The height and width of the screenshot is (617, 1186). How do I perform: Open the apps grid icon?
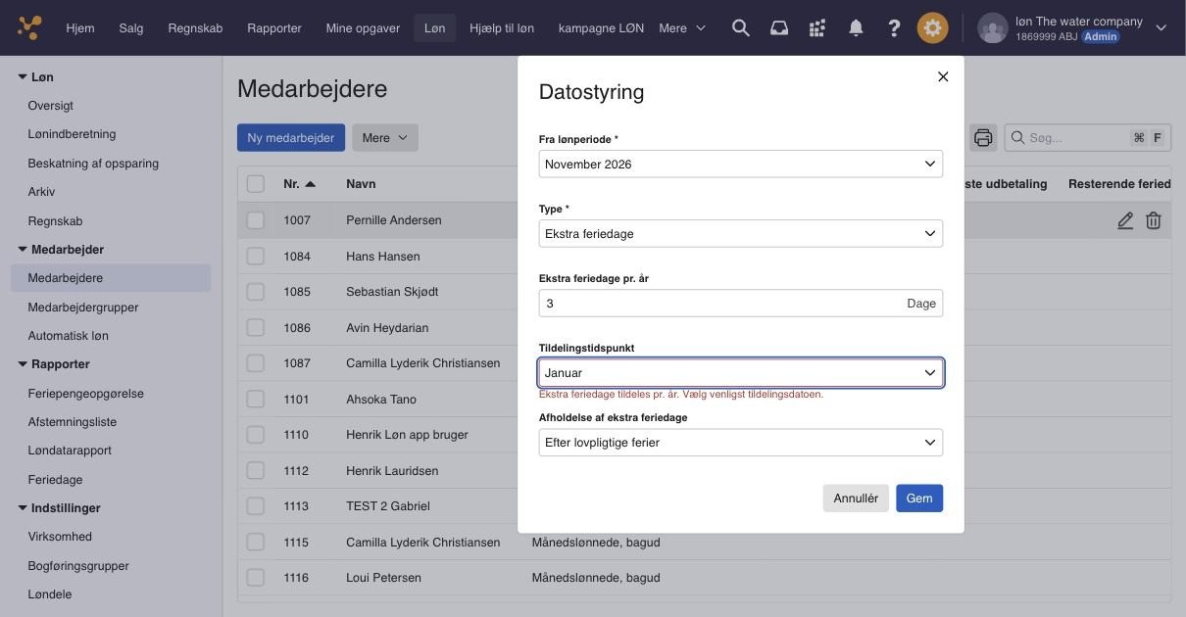817,28
